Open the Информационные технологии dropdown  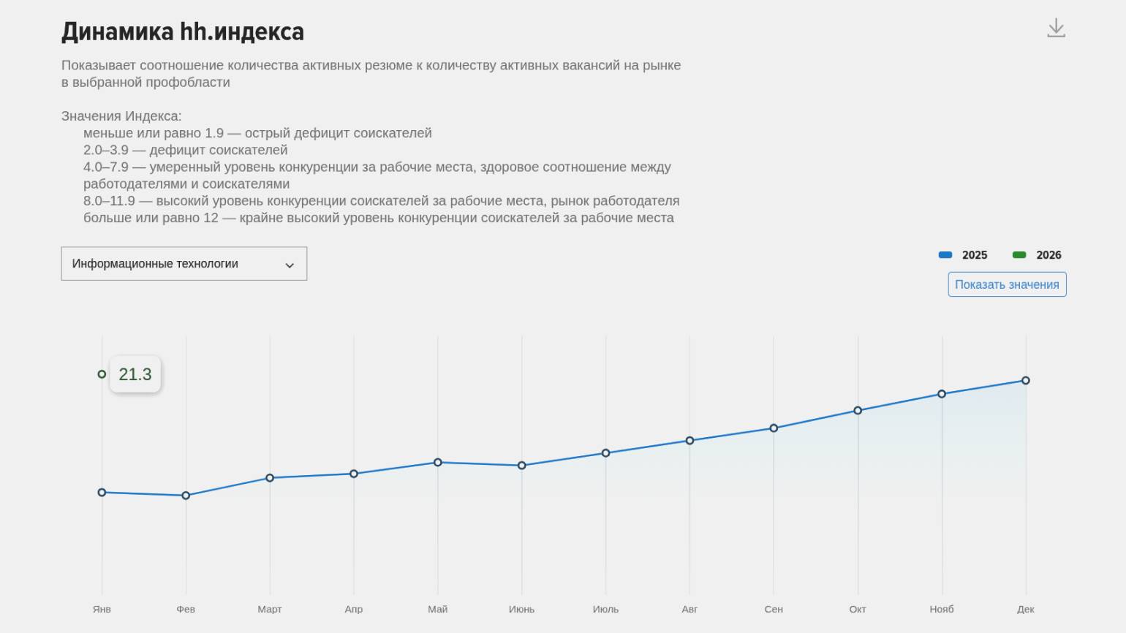[184, 264]
